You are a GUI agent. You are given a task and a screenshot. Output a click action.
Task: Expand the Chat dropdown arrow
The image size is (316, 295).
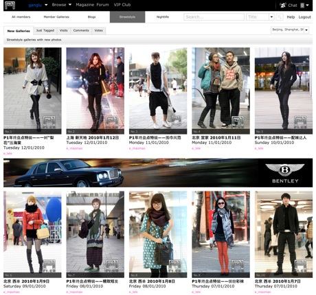(x=308, y=5)
